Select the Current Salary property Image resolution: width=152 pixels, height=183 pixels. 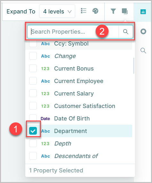pos(74,94)
